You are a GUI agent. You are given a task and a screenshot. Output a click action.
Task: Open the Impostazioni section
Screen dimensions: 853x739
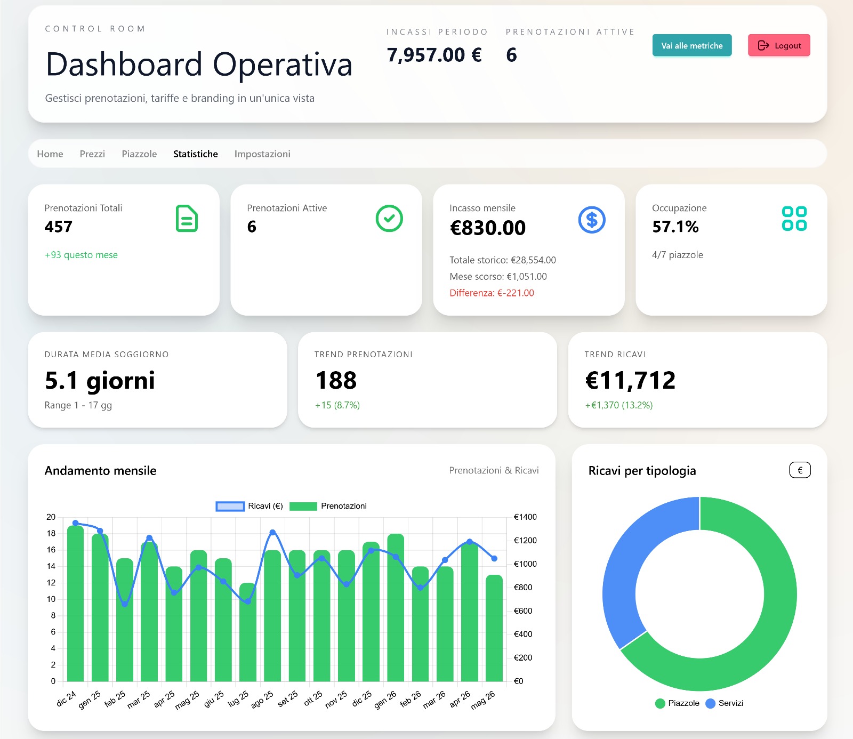click(x=262, y=154)
